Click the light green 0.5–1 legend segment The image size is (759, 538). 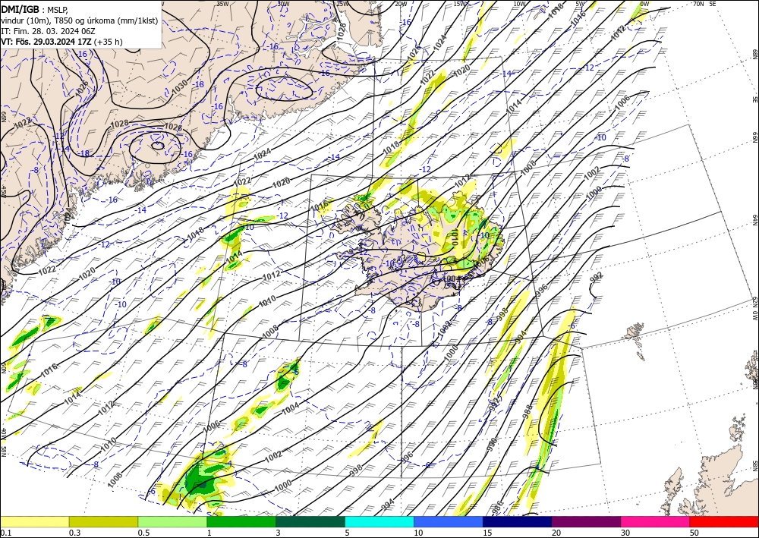click(172, 521)
